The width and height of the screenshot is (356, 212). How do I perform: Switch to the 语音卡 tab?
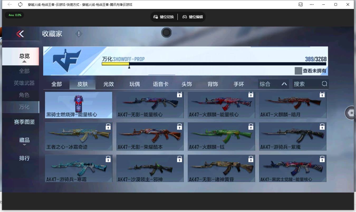pos(161,84)
